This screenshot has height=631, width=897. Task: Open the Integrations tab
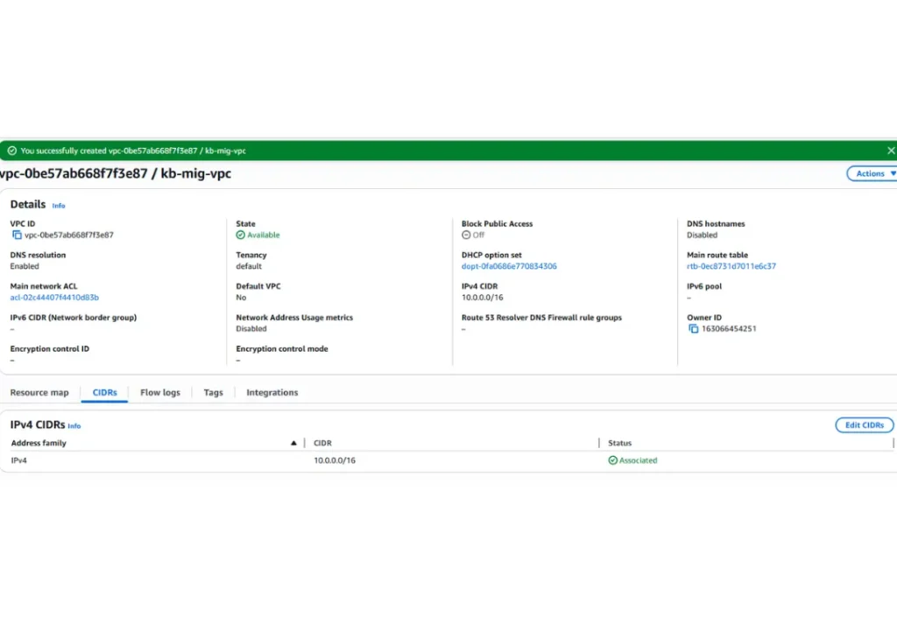point(272,393)
